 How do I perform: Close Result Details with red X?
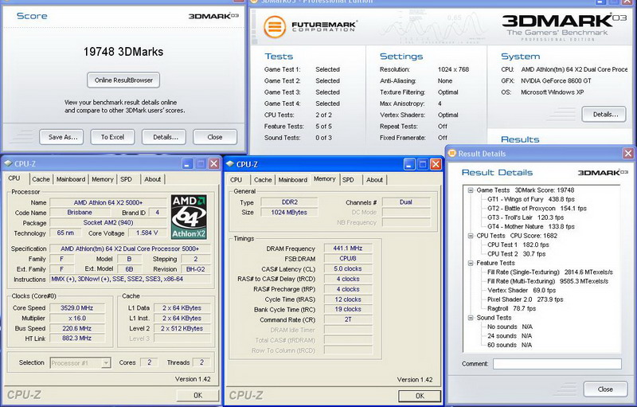point(628,153)
